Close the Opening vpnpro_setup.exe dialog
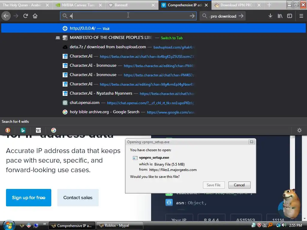 coord(252,142)
